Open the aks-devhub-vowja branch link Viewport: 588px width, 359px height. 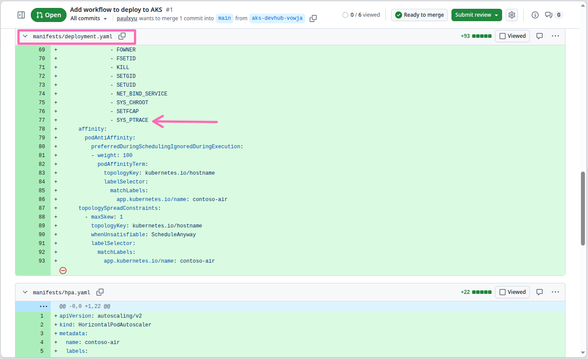pyautogui.click(x=277, y=18)
